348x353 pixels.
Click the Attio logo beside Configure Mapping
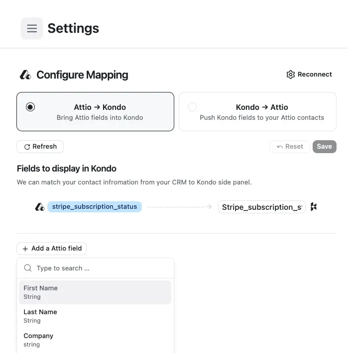25,75
